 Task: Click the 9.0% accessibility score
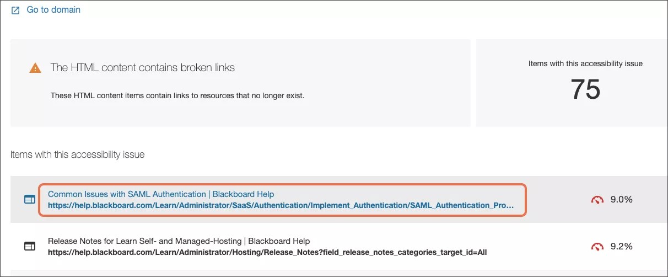pyautogui.click(x=621, y=200)
